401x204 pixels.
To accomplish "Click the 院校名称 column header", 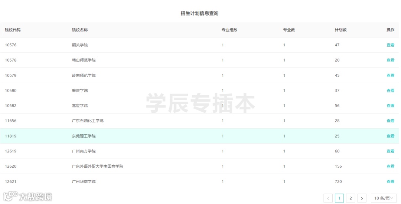I will tap(80, 30).
